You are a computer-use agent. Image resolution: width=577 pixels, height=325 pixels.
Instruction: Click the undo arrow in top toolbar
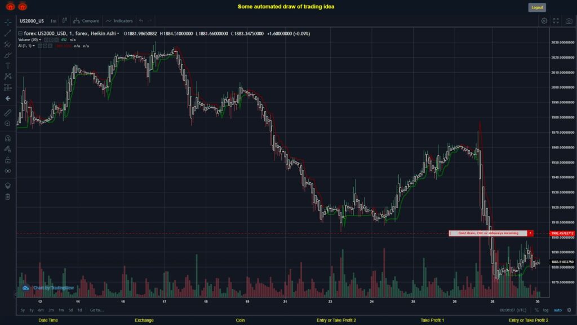(141, 21)
